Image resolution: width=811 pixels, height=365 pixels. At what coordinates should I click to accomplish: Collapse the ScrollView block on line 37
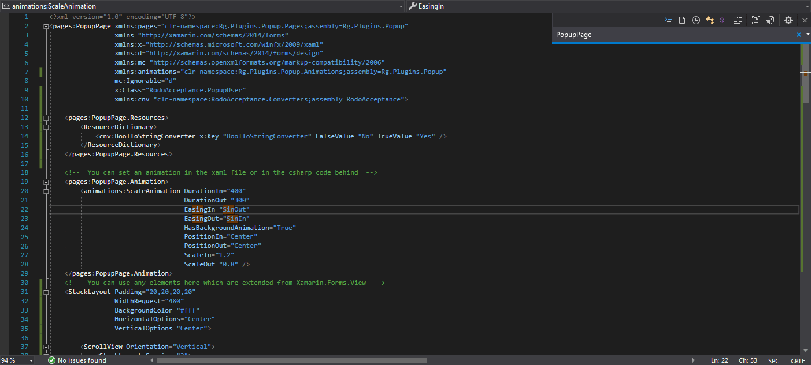[46, 347]
